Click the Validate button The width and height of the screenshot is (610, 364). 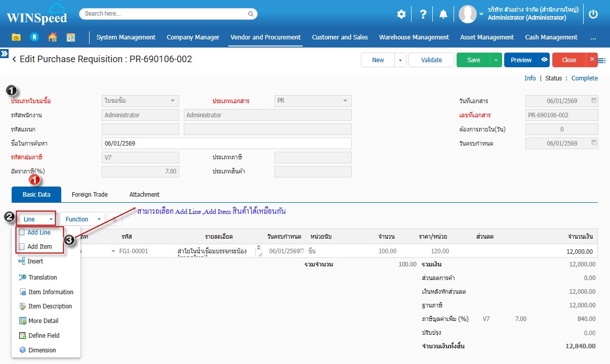point(431,60)
